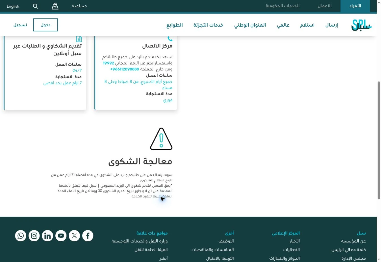The height and width of the screenshot is (262, 381).
Task: Open the SPL YouTube icon
Action: pos(61,236)
